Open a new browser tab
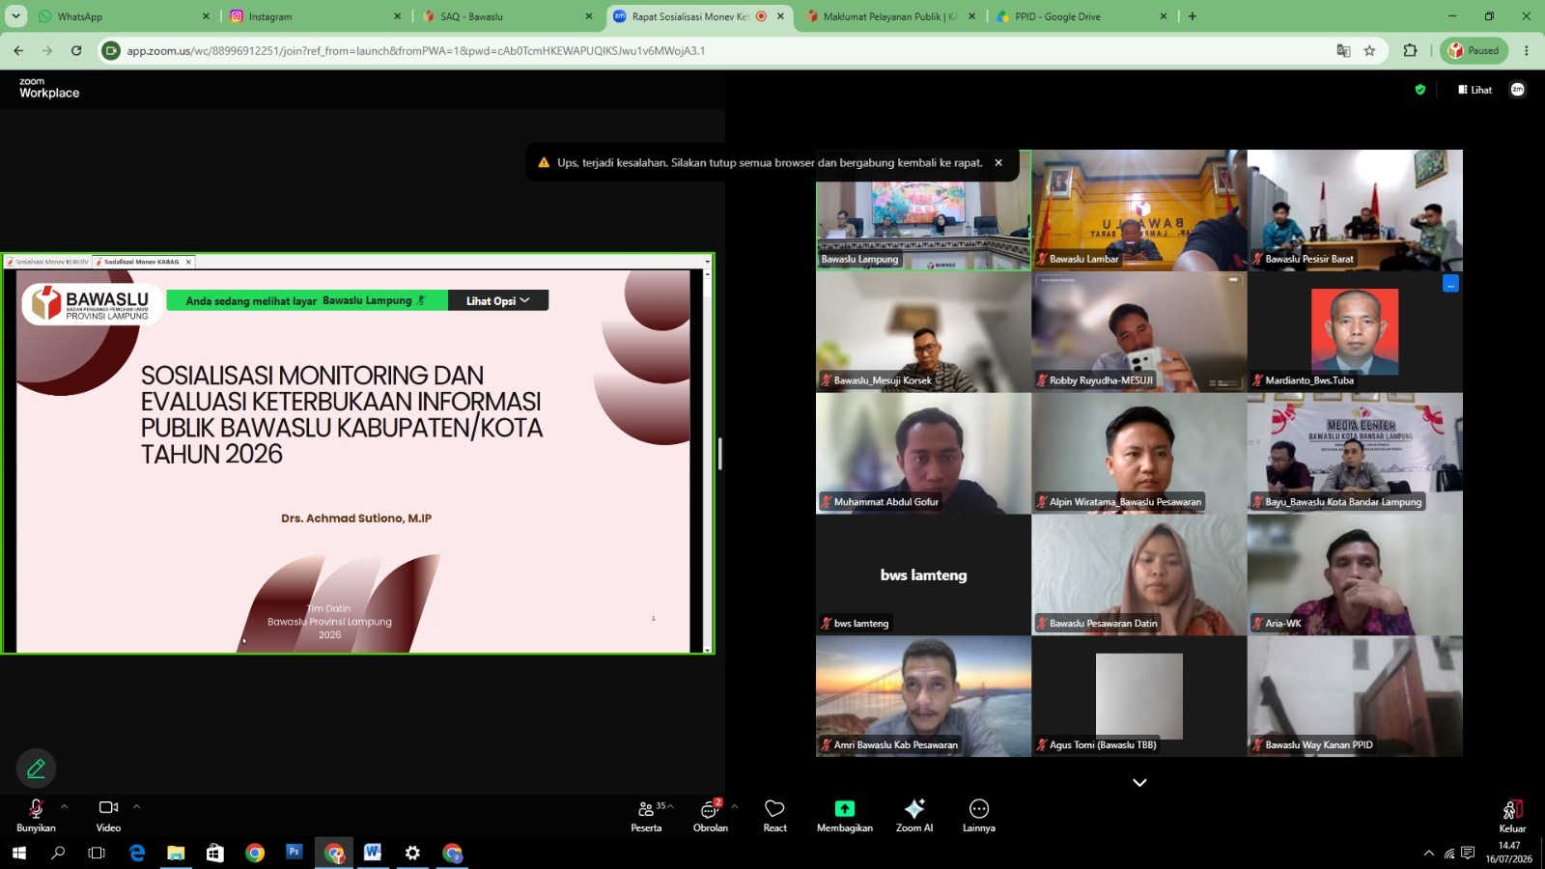Image resolution: width=1545 pixels, height=869 pixels. coord(1193,16)
